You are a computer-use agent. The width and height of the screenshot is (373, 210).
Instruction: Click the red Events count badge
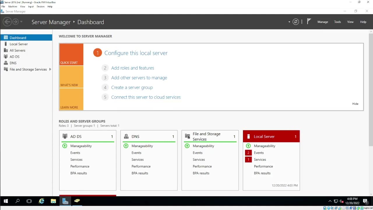[248, 153]
